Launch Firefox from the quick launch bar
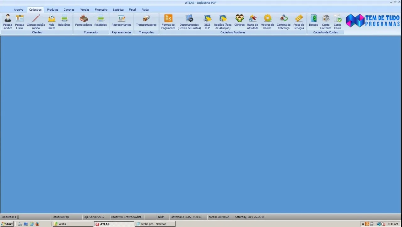 pyautogui.click(x=37, y=224)
